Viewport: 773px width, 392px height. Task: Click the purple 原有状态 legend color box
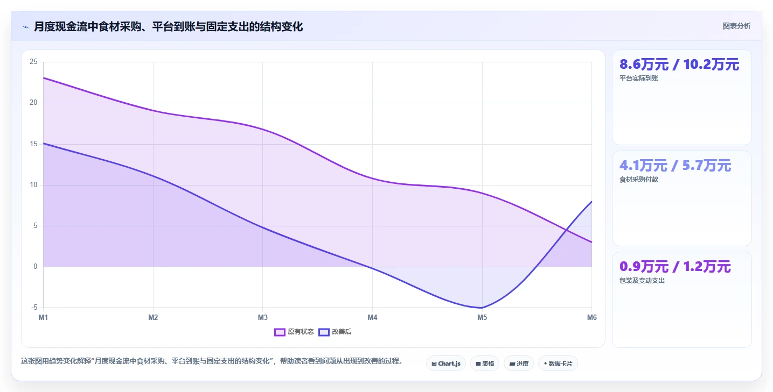(x=280, y=332)
